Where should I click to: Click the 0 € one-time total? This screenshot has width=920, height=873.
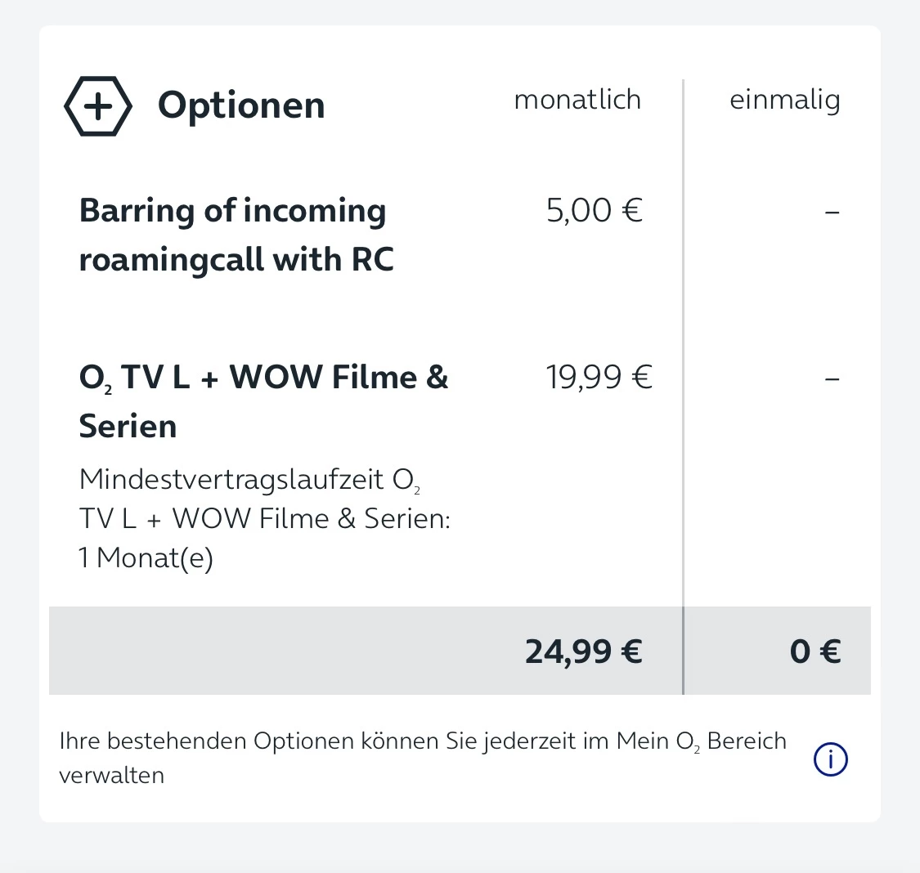click(x=815, y=651)
